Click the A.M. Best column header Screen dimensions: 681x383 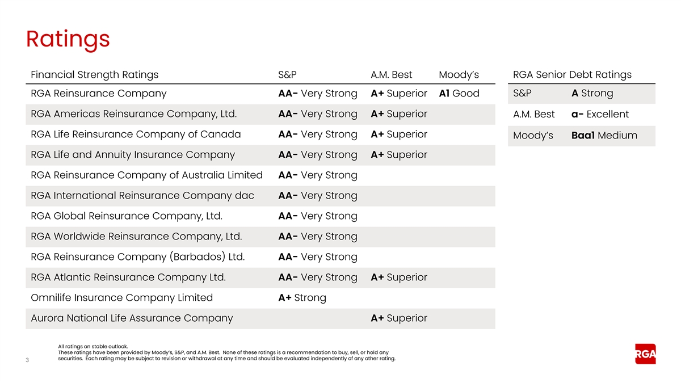pos(391,75)
